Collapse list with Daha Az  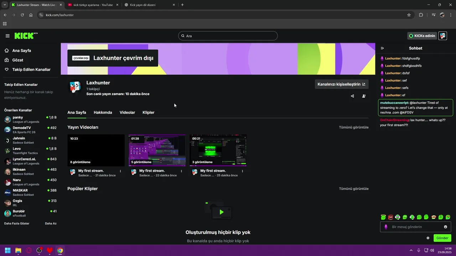tap(51, 224)
